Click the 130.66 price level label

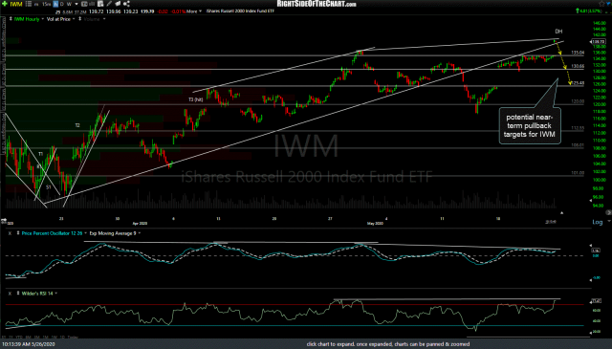pyautogui.click(x=578, y=66)
